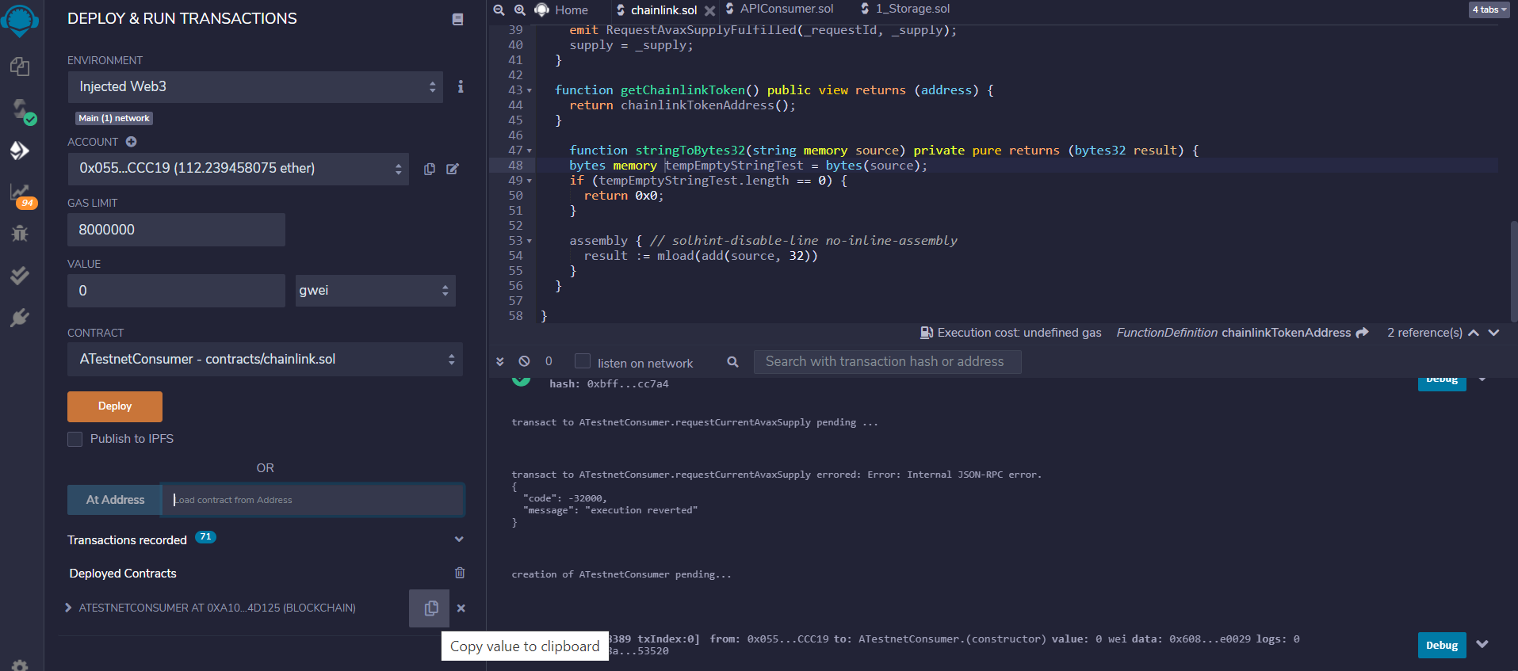
Task: Click the terminal search magnifier icon
Action: click(733, 362)
